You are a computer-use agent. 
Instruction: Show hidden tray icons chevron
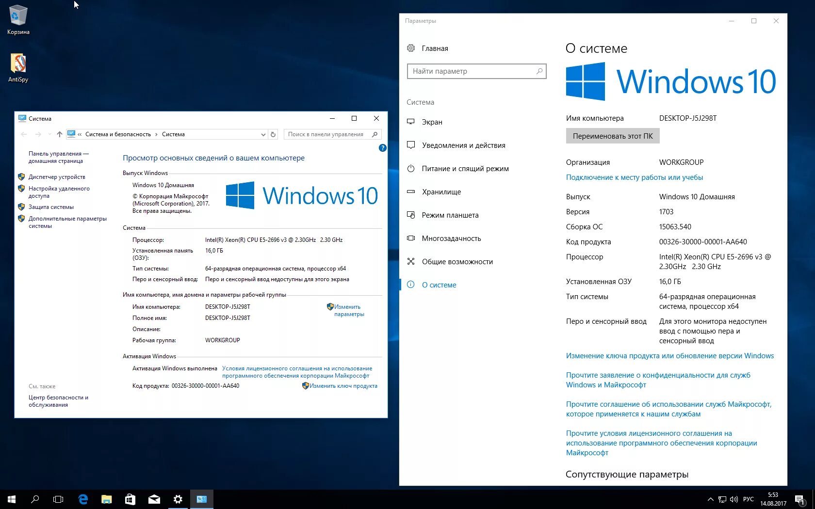point(710,499)
